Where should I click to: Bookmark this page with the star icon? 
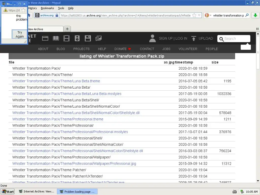[x=194, y=15]
